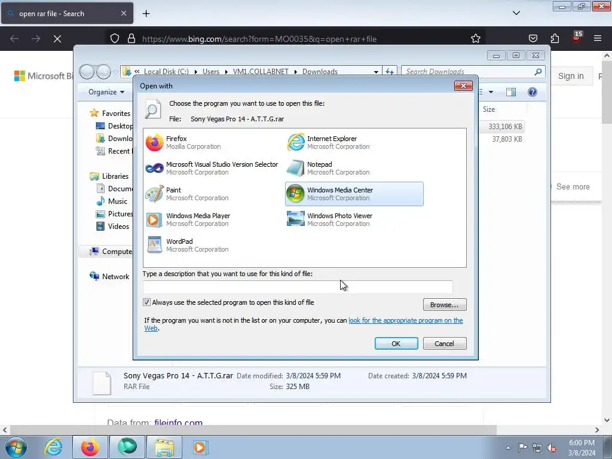
Task: Open the green swirl taskbar application
Action: coord(127,447)
